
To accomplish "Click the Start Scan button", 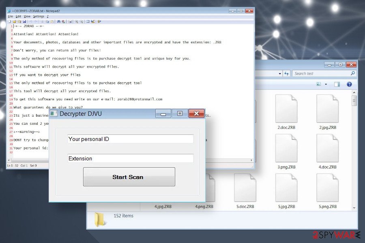I will tap(129, 177).
